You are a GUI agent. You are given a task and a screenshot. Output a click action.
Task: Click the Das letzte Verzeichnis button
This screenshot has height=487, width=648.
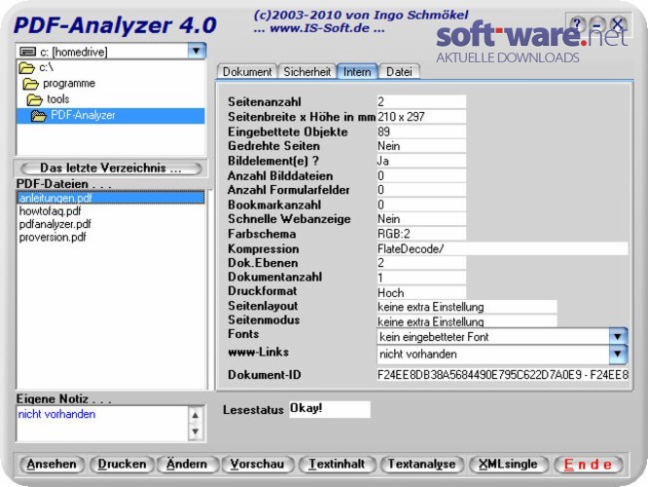[111, 168]
